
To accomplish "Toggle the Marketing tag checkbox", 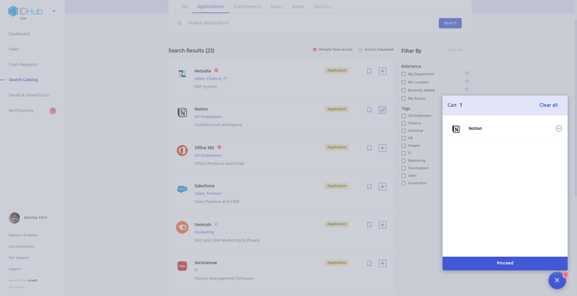I will [x=404, y=161].
